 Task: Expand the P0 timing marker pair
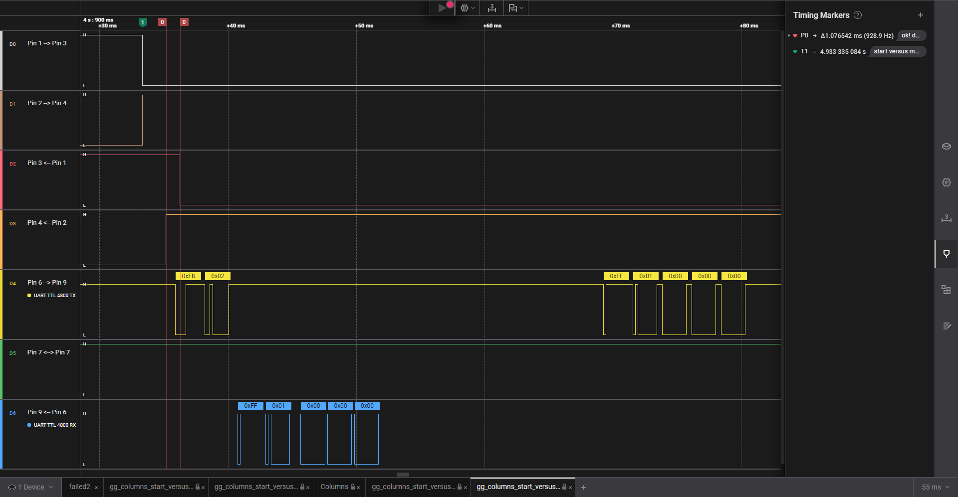coord(789,36)
